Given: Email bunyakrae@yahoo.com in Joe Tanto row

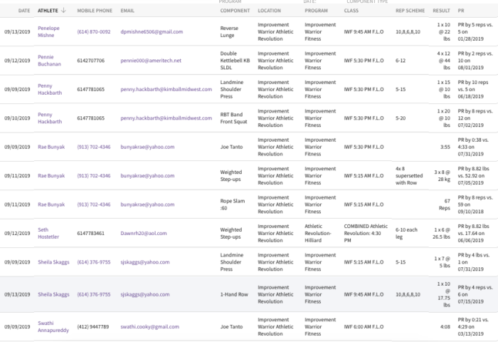Looking at the screenshot, I should pyautogui.click(x=147, y=147).
